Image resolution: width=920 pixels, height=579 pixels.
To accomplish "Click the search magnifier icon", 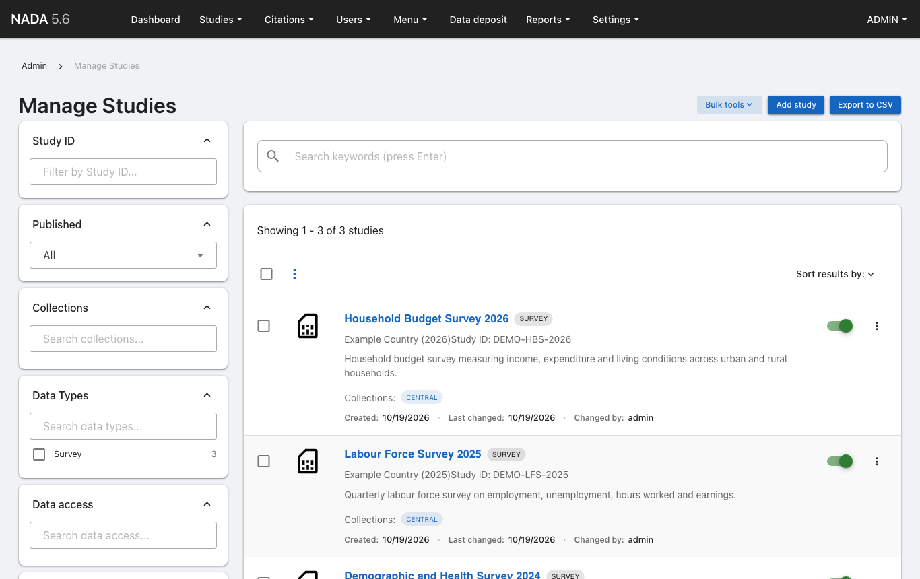I will tap(273, 156).
